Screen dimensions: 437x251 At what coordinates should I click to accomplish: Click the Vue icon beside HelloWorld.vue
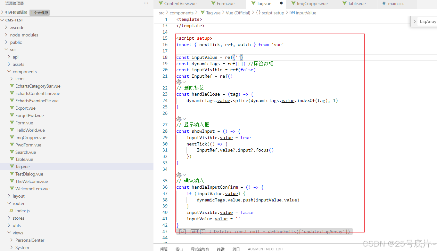click(12, 130)
